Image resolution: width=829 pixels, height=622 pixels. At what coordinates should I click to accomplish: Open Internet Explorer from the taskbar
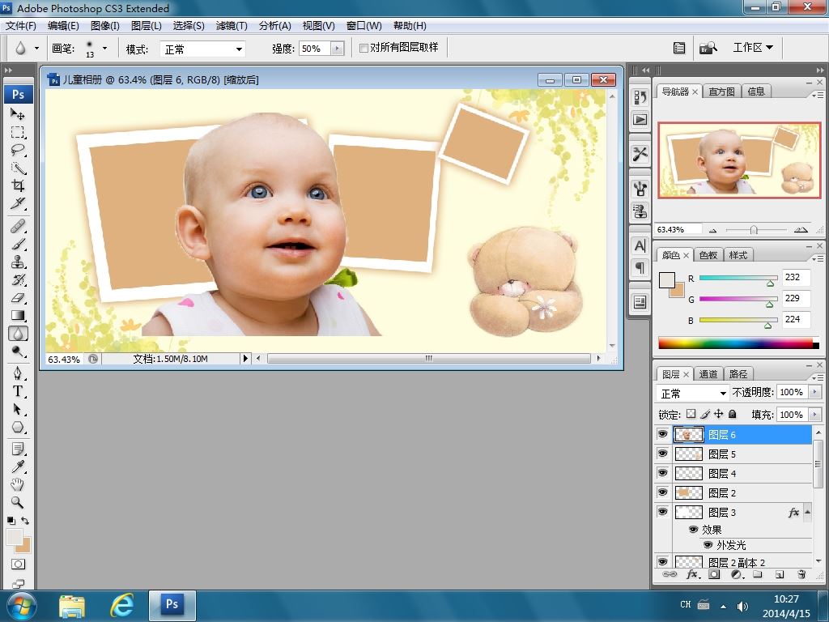(121, 604)
